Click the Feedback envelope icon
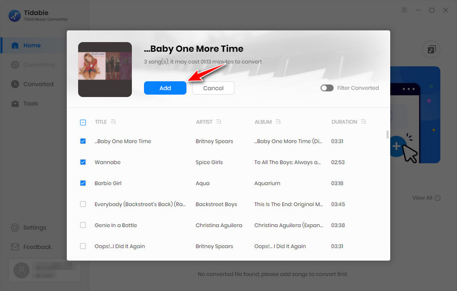Image resolution: width=457 pixels, height=291 pixels. tap(15, 247)
